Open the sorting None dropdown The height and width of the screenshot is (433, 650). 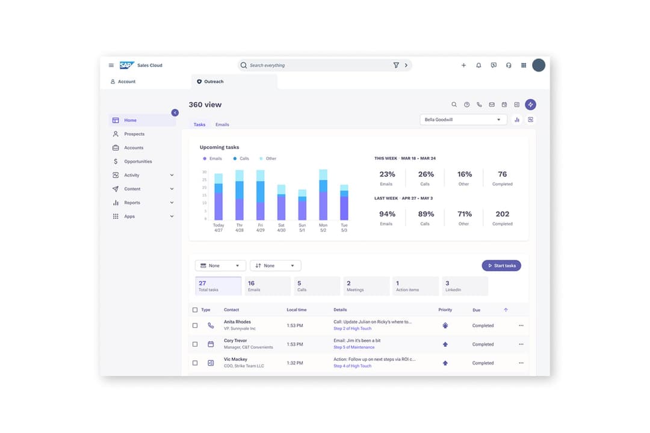coord(275,265)
